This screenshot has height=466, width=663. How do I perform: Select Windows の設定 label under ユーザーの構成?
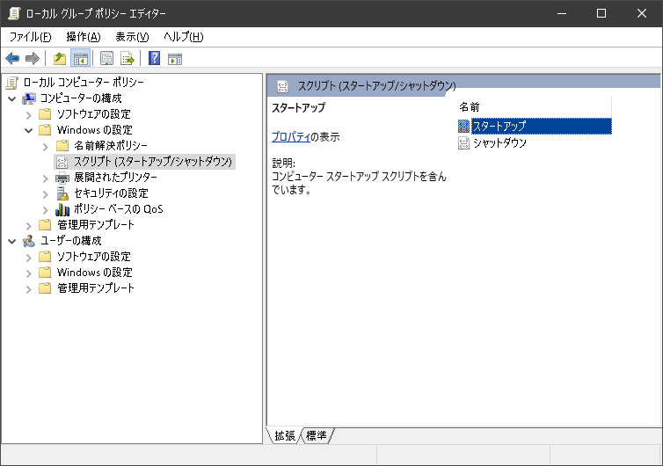(95, 273)
